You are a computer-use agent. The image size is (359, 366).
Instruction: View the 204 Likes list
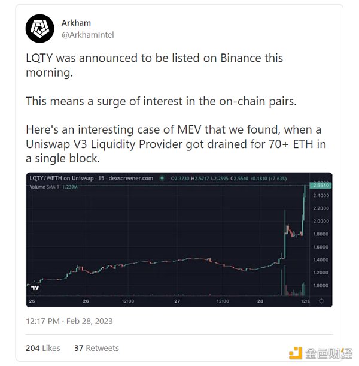pyautogui.click(x=42, y=348)
